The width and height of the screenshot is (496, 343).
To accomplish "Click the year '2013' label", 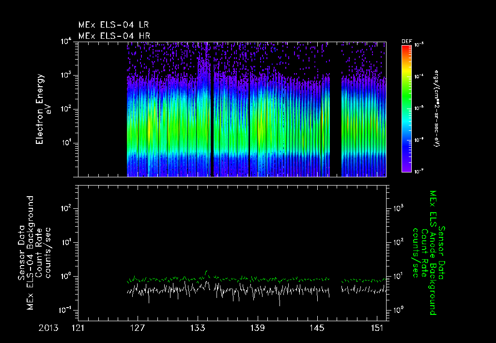I will coord(48,328).
